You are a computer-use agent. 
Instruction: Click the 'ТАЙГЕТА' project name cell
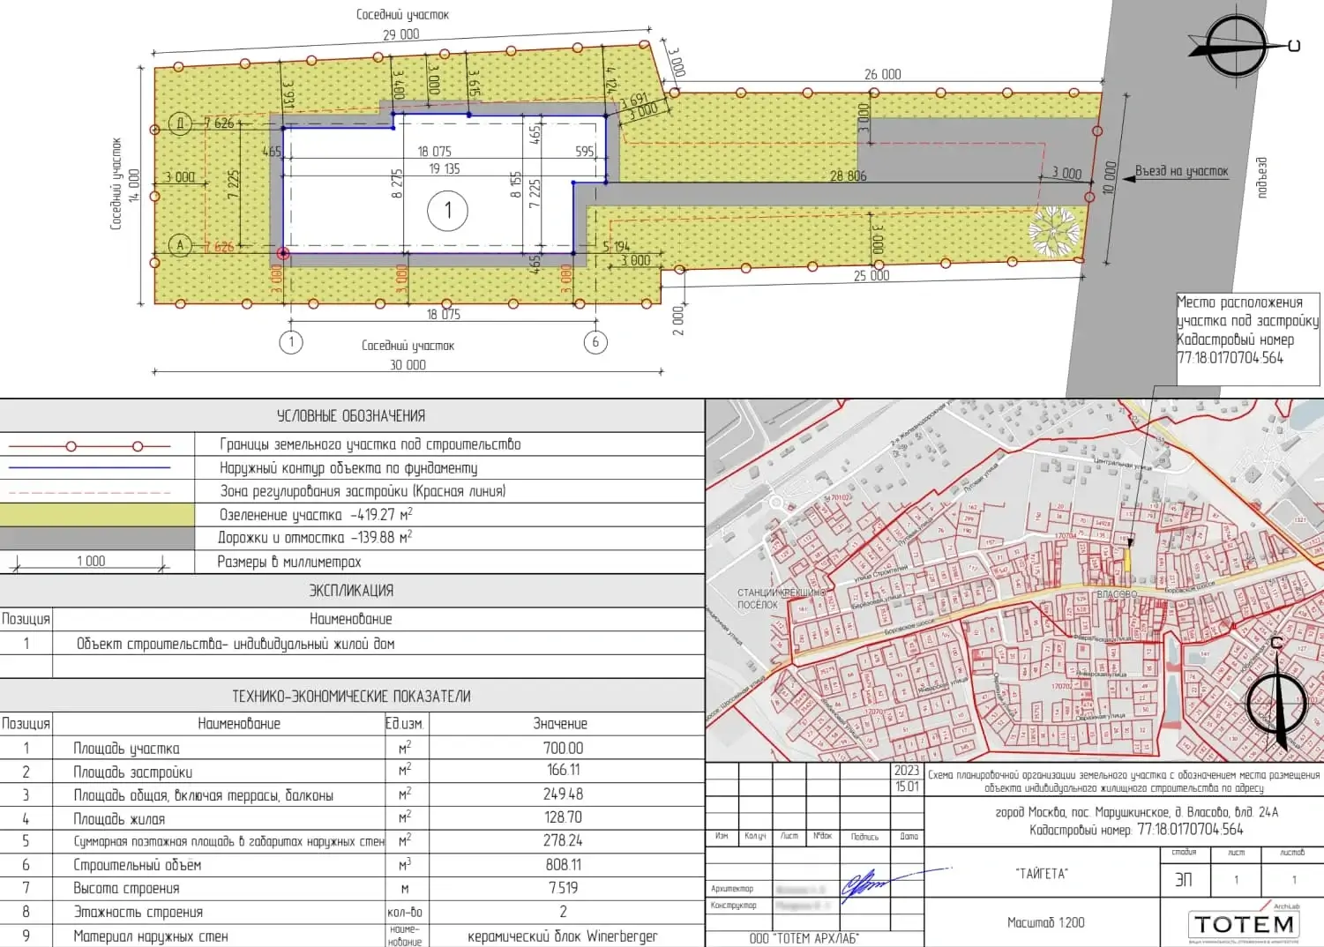point(1041,873)
